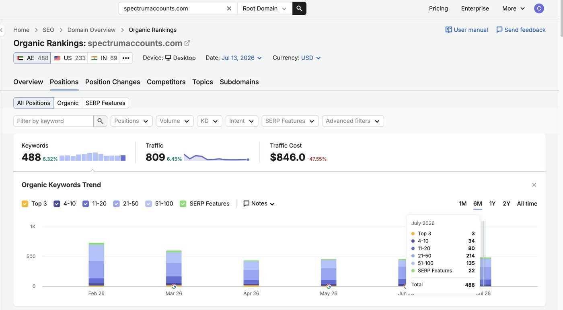Viewport: 563px width, 310px height.
Task: Open the Root Domain dropdown
Action: point(265,8)
